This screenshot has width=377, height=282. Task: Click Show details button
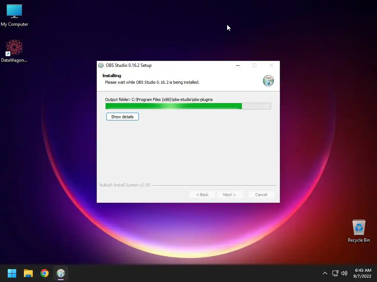click(x=122, y=116)
